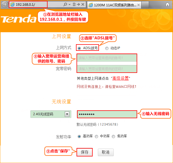Screen dimensions: 173x163
Task: Click the 保存 button
Action: coord(85,152)
